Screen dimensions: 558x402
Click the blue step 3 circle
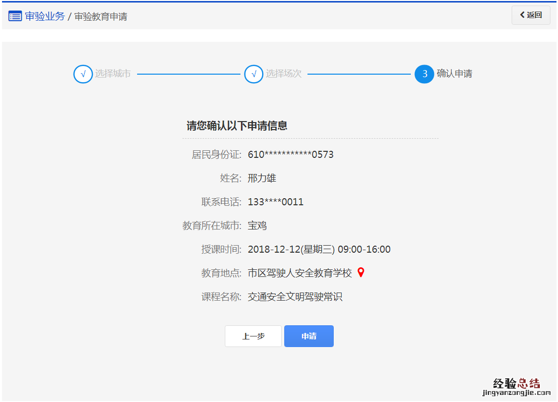(x=424, y=74)
